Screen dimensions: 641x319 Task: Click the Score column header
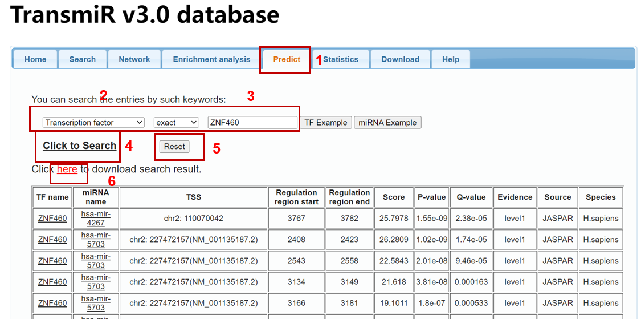click(394, 197)
